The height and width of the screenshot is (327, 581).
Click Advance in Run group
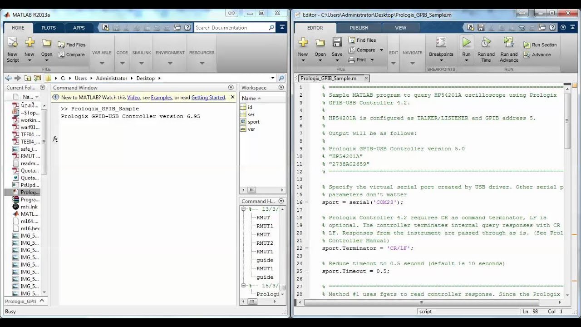(x=537, y=54)
